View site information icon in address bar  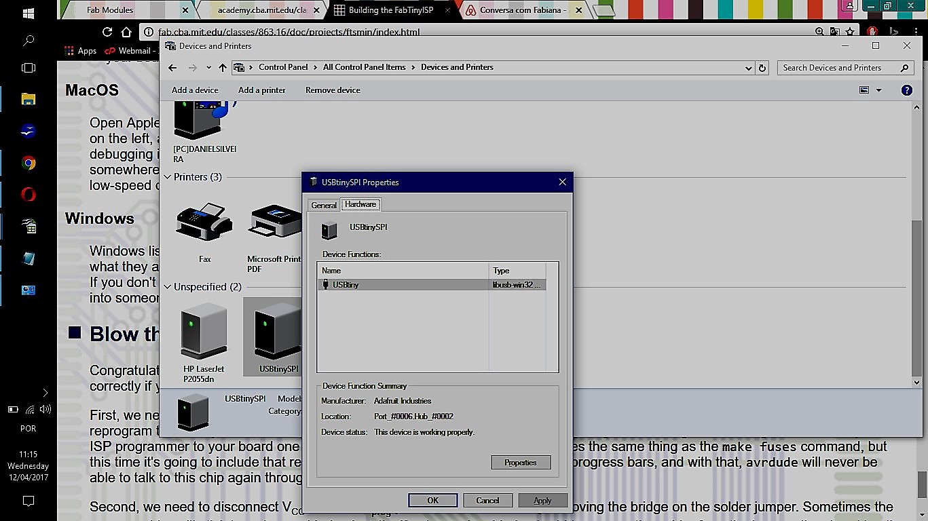point(149,32)
